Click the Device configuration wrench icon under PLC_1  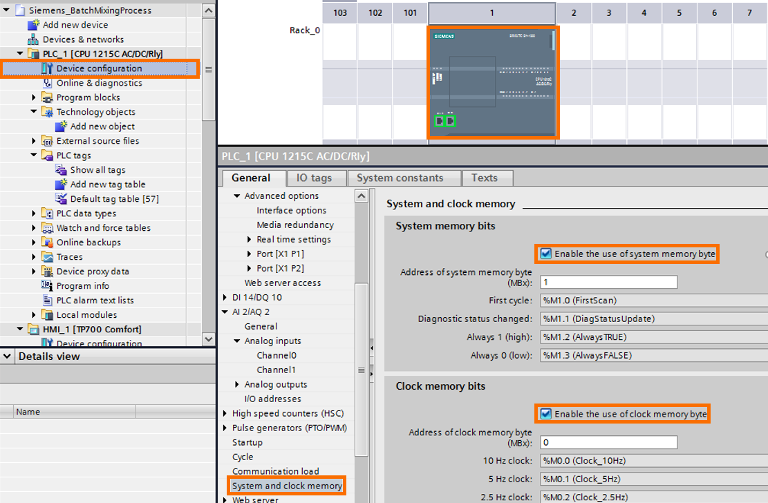47,68
